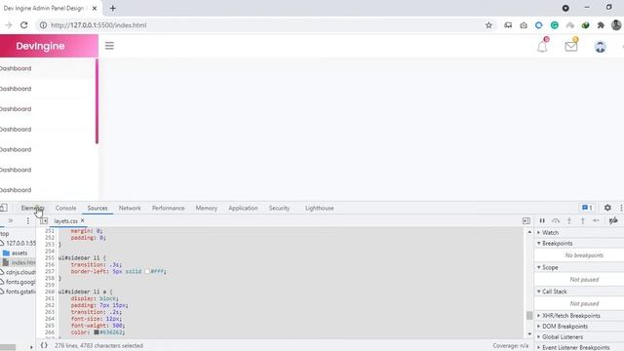This screenshot has width=624, height=351.
Task: View site information icon in address bar
Action: coord(43,25)
